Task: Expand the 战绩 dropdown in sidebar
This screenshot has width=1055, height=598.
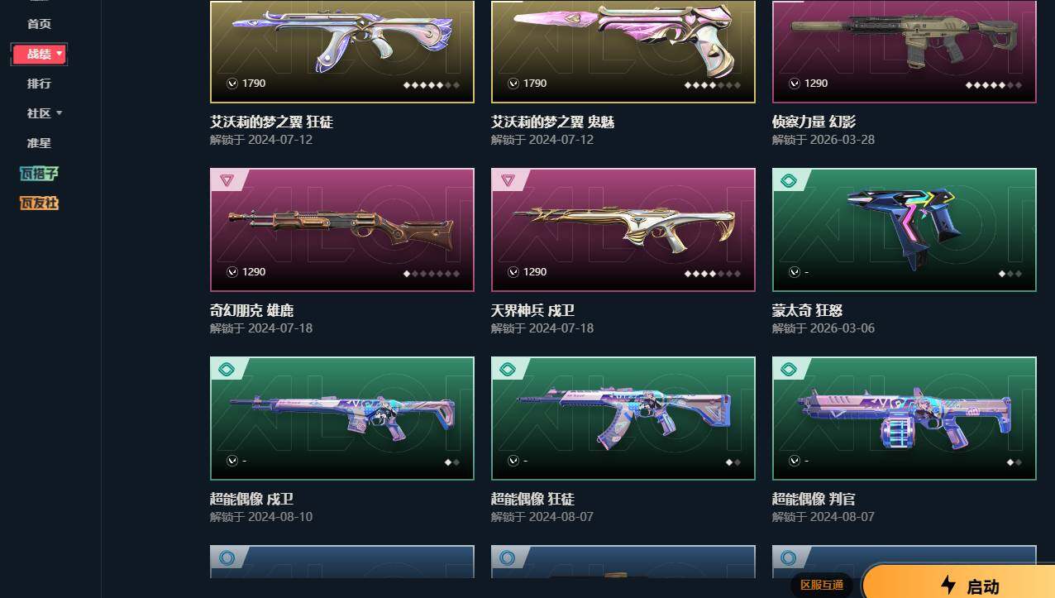Action: pos(39,54)
